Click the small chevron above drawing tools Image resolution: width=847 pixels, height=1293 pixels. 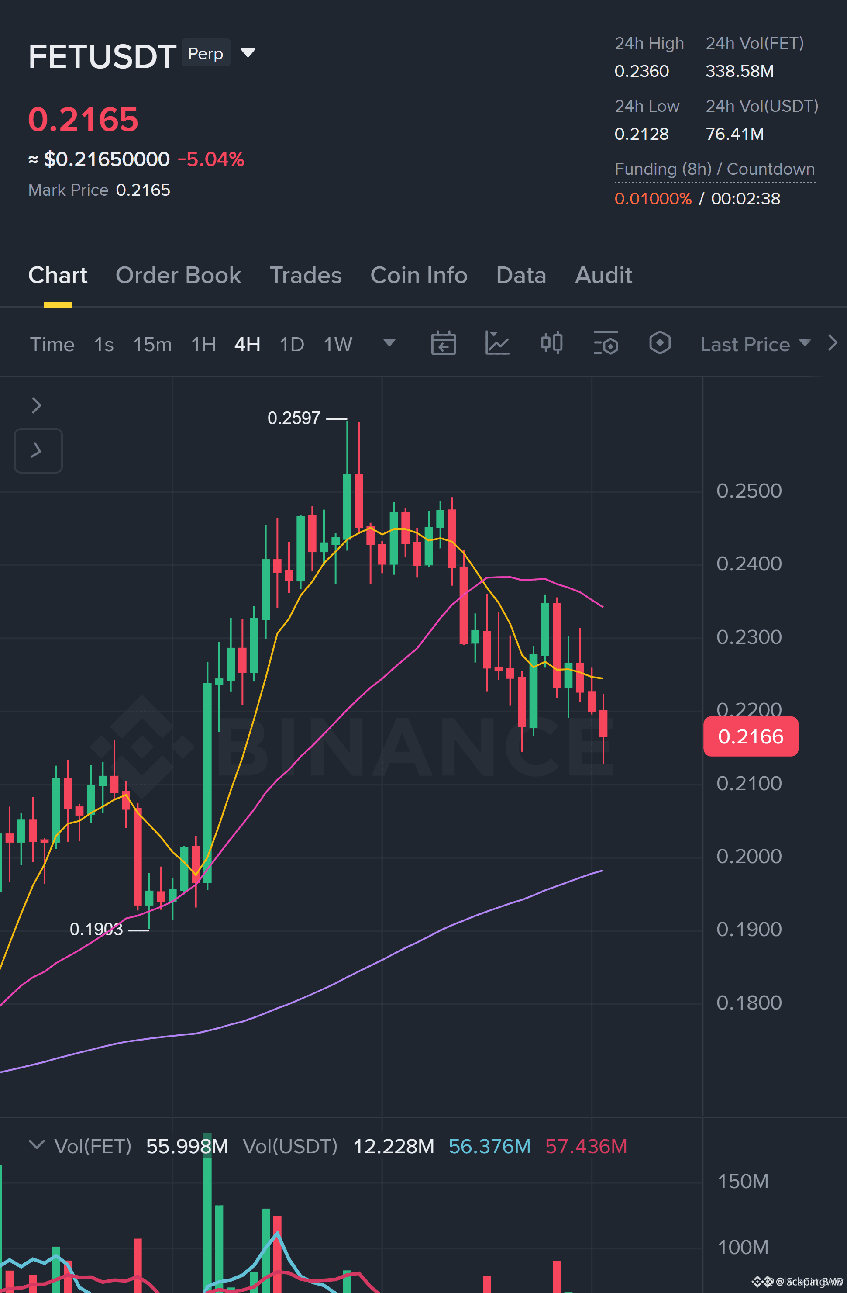[36, 405]
